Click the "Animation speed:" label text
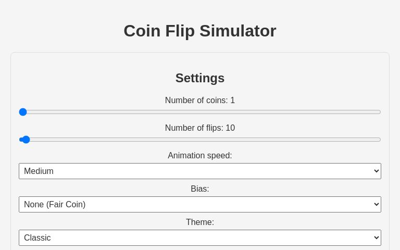400x250 pixels. click(200, 156)
